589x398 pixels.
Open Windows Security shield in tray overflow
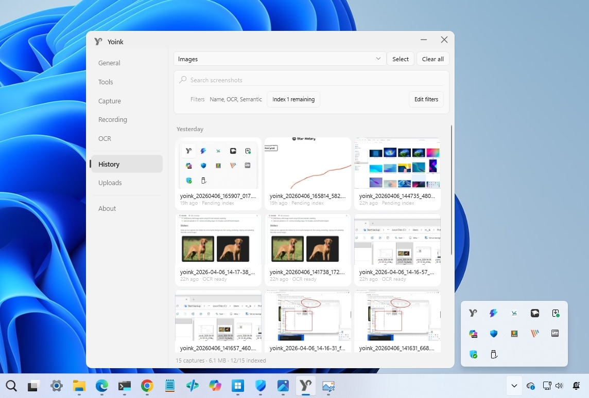coord(494,334)
